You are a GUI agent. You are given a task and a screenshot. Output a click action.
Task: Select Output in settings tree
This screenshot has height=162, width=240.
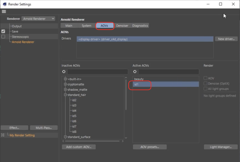(17, 26)
